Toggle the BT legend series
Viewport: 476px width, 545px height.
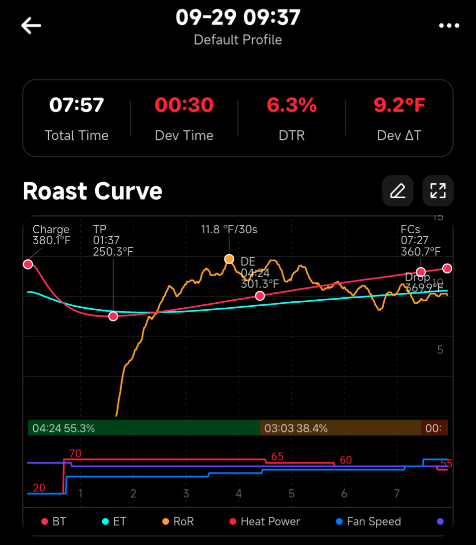point(54,521)
